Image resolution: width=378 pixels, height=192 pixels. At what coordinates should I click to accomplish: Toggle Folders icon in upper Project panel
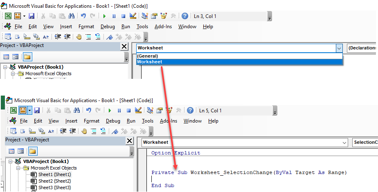[x=27, y=57]
